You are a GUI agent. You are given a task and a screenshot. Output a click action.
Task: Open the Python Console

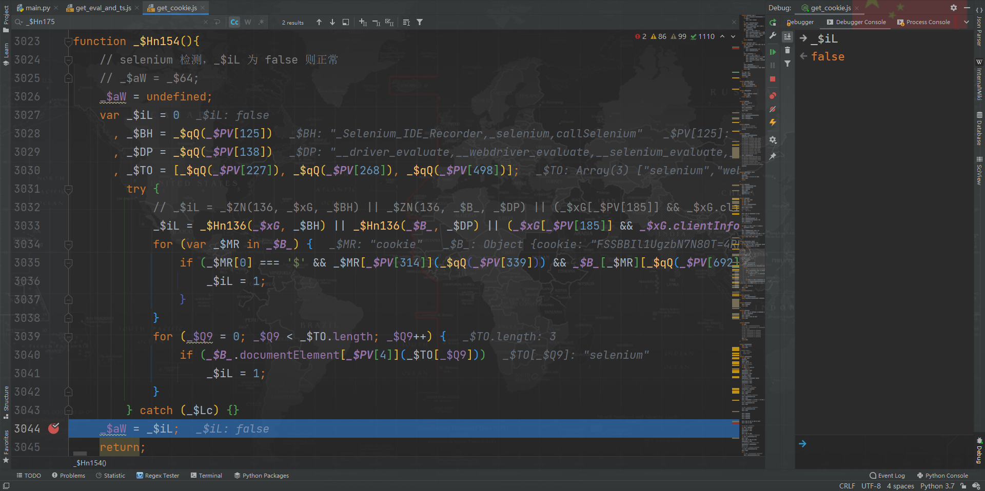(x=943, y=476)
